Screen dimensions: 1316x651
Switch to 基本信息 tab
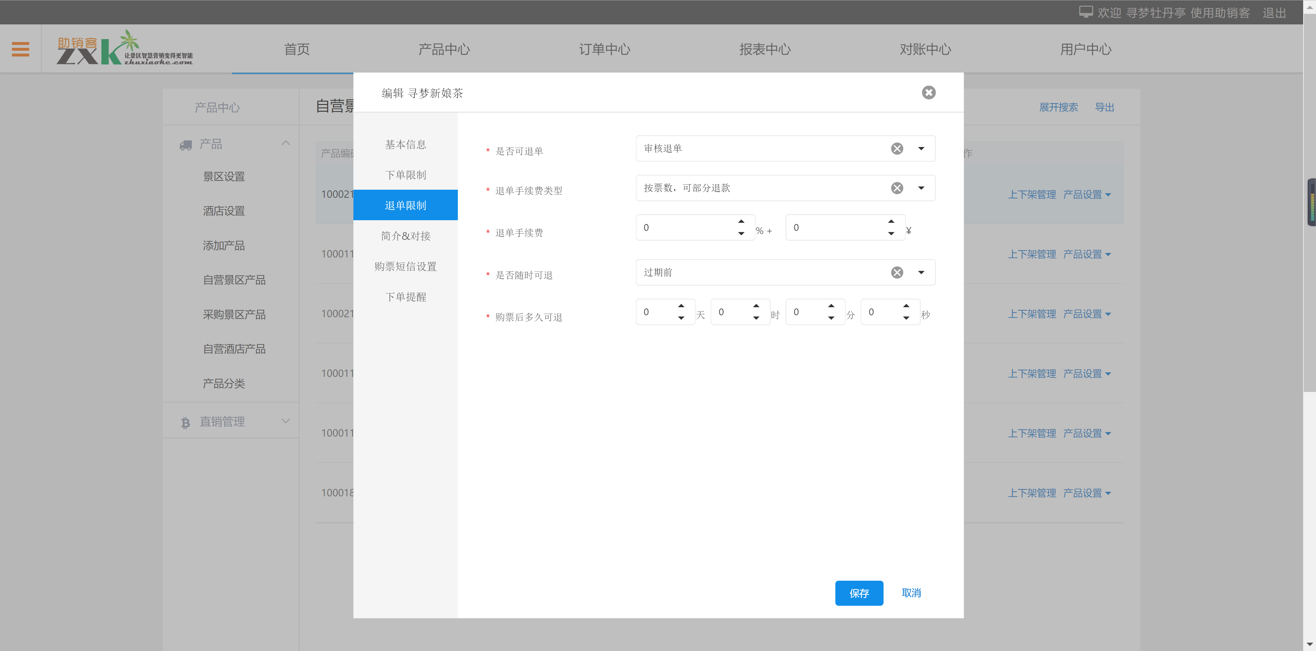[405, 144]
